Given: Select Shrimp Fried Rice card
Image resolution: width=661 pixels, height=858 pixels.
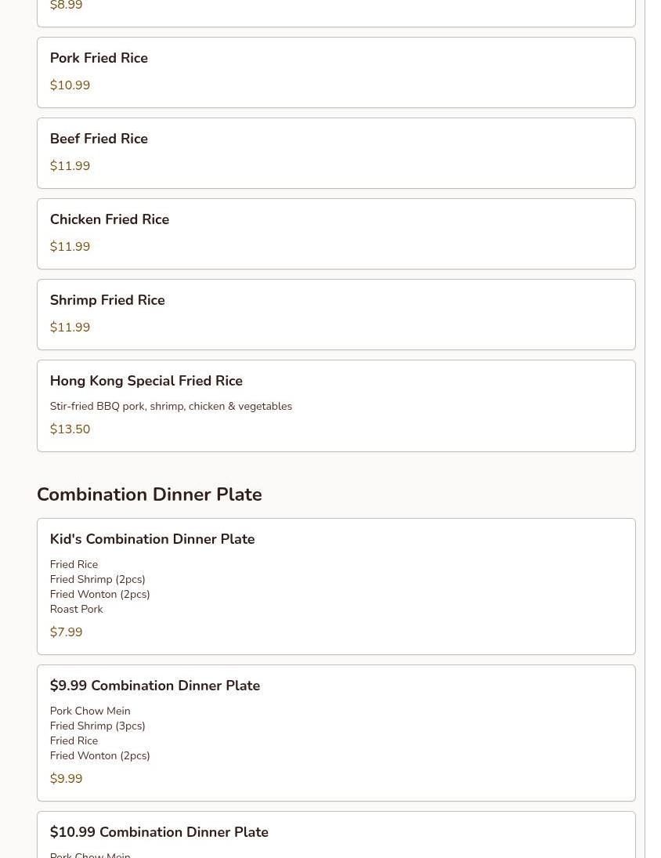Looking at the screenshot, I should 336,315.
